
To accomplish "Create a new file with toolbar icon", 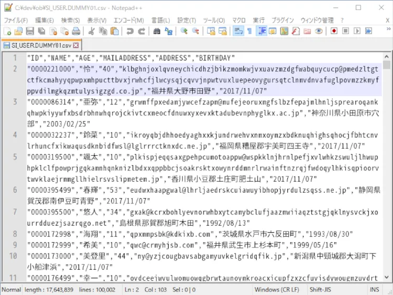I will click(x=7, y=31).
